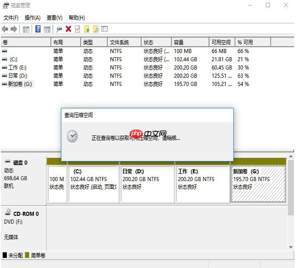Viewport: 296px width, 268px height.
Task: Select the CD-ROM 0 DVD (F:) label panel
Action: point(23,228)
